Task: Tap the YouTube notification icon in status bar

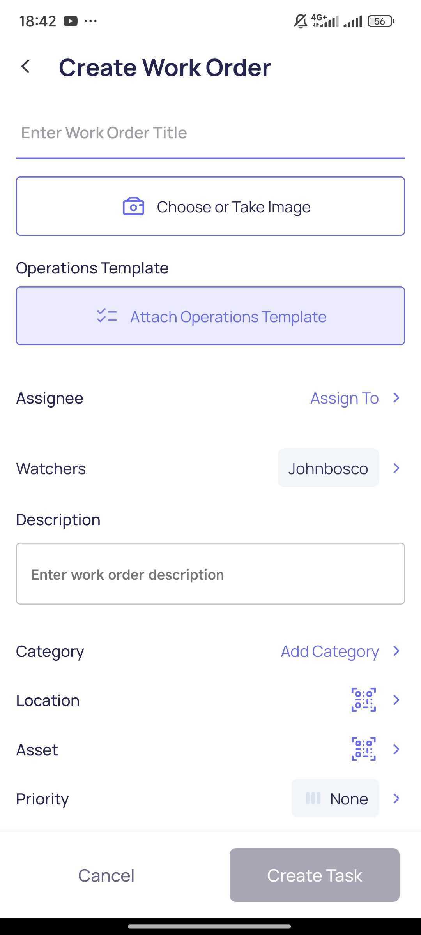Action: pos(71,21)
